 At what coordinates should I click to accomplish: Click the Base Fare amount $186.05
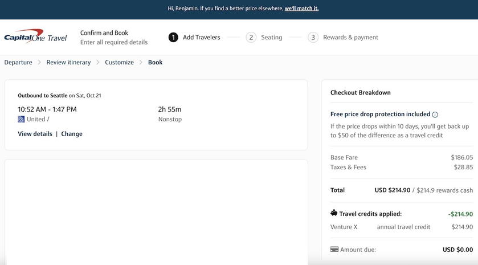[462, 157]
